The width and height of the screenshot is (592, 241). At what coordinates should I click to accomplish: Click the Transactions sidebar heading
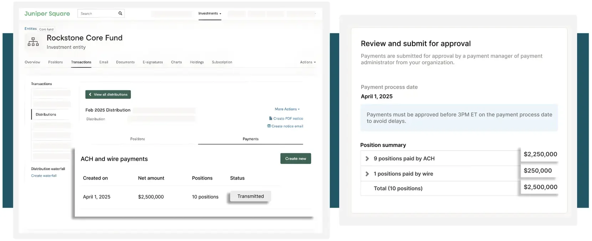(41, 84)
